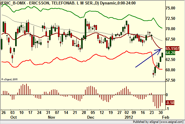Click date label 07 on time axis
Image resolution: width=185 pixels, height=124 pixels.
pos(57,113)
